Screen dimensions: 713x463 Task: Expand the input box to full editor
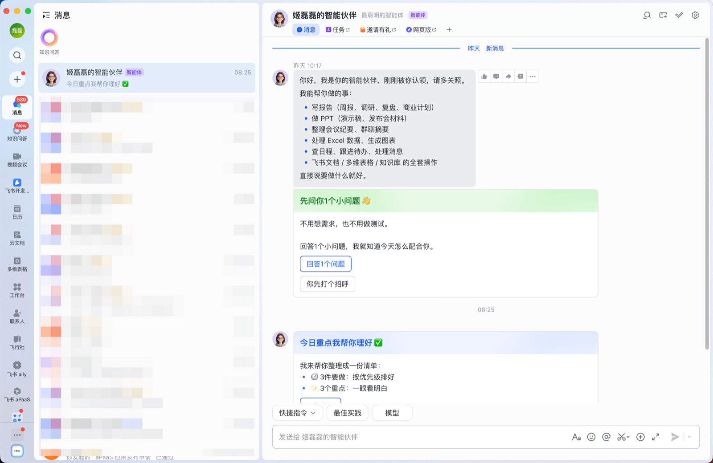coord(656,437)
